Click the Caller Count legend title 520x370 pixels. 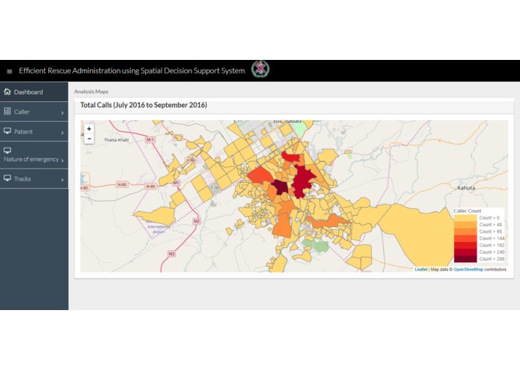pos(468,211)
